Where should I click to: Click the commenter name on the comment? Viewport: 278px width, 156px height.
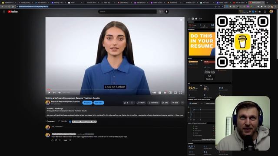[64, 134]
